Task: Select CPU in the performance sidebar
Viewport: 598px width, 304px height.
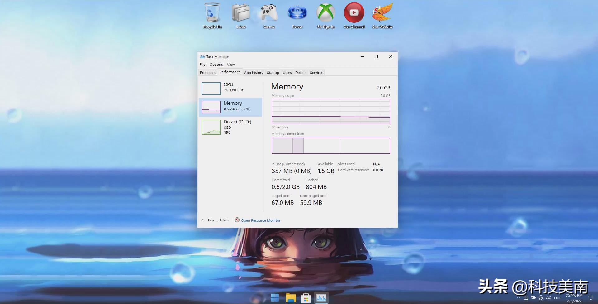Action: tap(230, 88)
